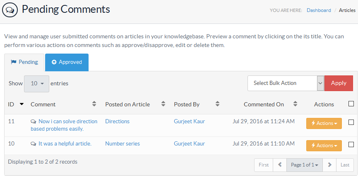Check the box for comment ID 10
358x176 pixels.
[x=351, y=144]
